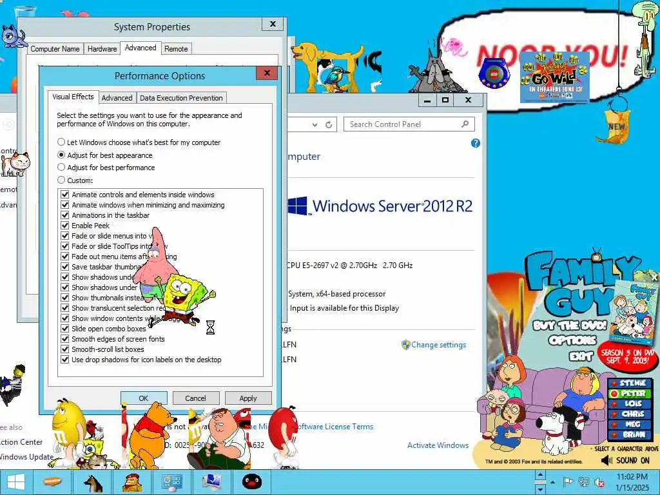Open the Nickelodeon blimp taskbar icon
Image resolution: width=660 pixels, height=495 pixels.
[52, 482]
